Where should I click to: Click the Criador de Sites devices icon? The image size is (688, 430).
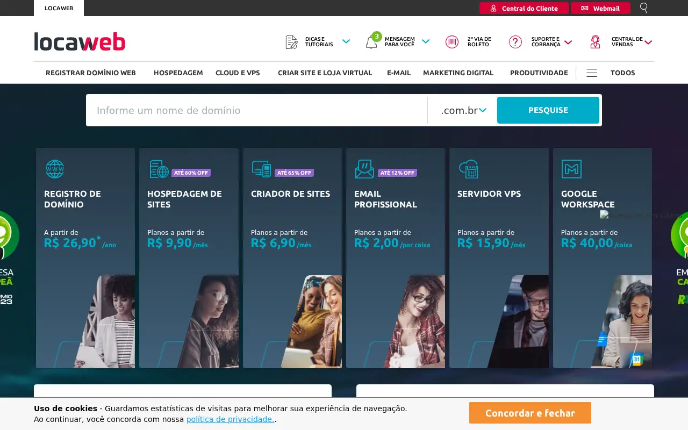tap(262, 169)
